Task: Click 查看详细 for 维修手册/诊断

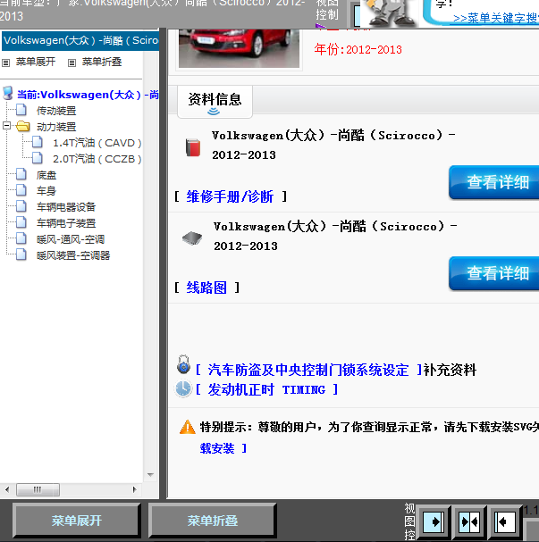Action: point(494,182)
